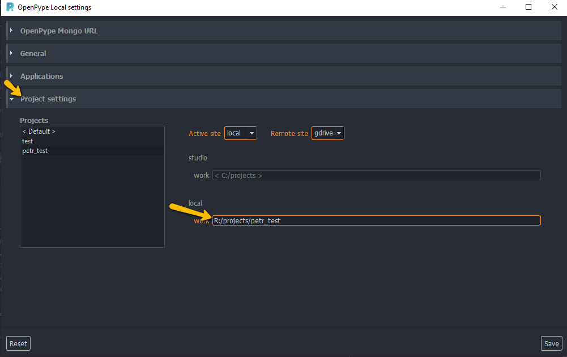
Task: Focus the local work path input
Action: click(376, 220)
